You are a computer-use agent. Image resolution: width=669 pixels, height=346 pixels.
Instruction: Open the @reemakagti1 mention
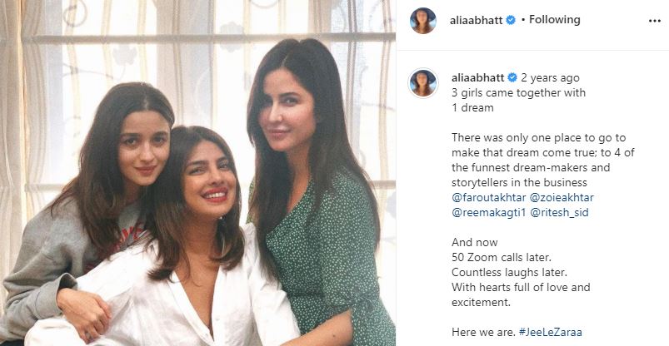coord(488,212)
